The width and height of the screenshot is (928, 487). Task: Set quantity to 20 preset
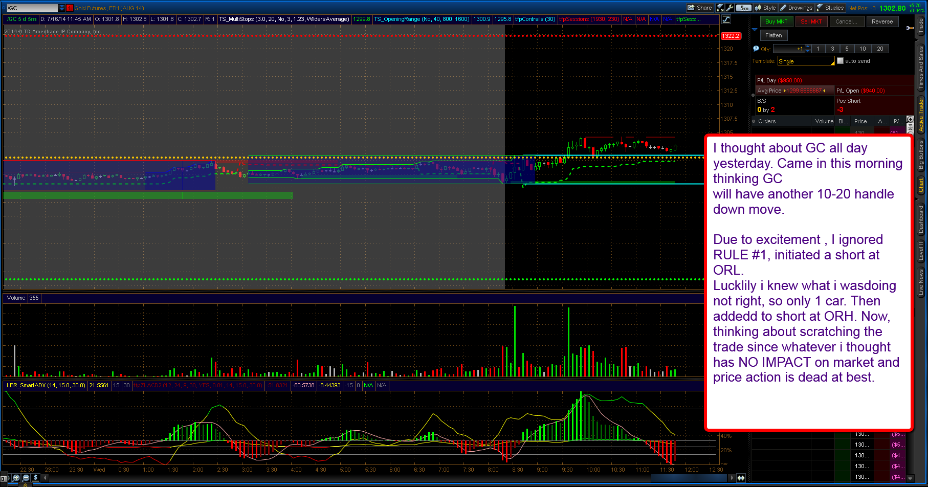pyautogui.click(x=880, y=49)
